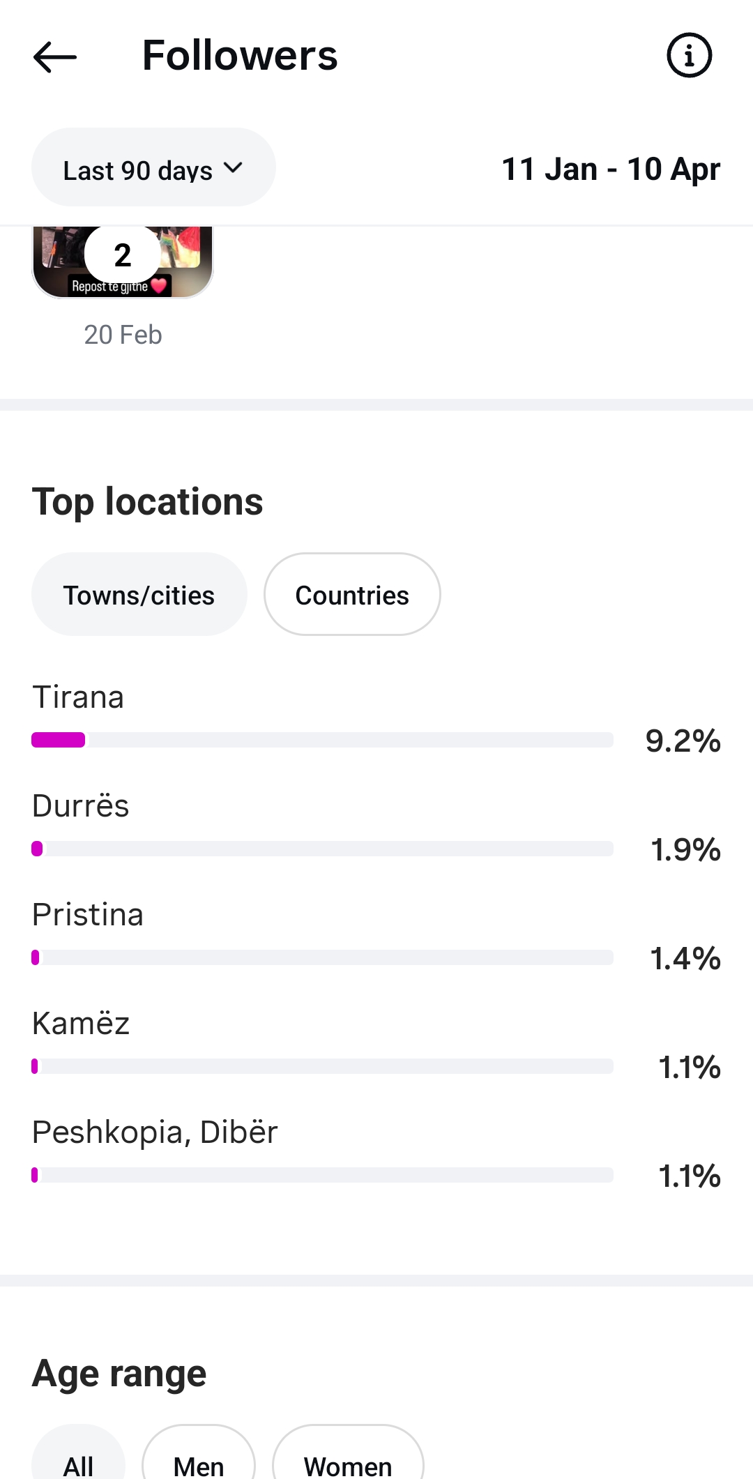
Task: Tap the Age range heading
Action: [119, 1374]
